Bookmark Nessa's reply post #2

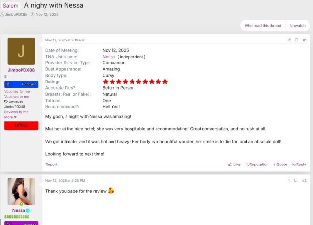296,181
